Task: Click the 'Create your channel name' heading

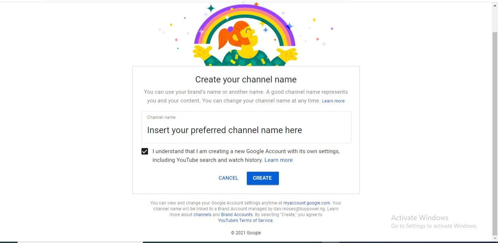Action: click(x=246, y=79)
